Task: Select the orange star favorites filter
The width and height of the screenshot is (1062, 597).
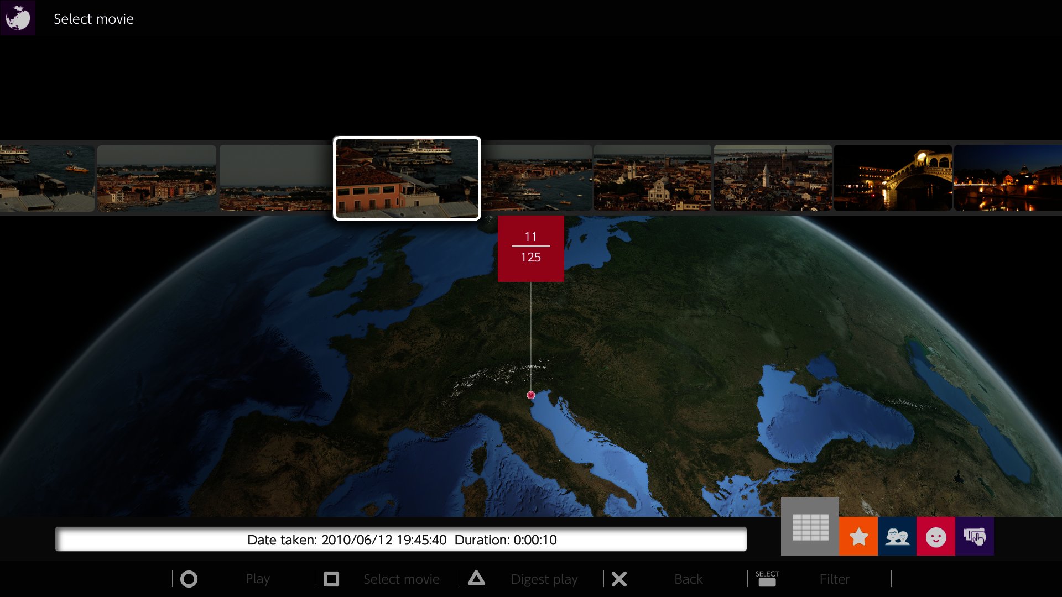Action: [x=858, y=537]
